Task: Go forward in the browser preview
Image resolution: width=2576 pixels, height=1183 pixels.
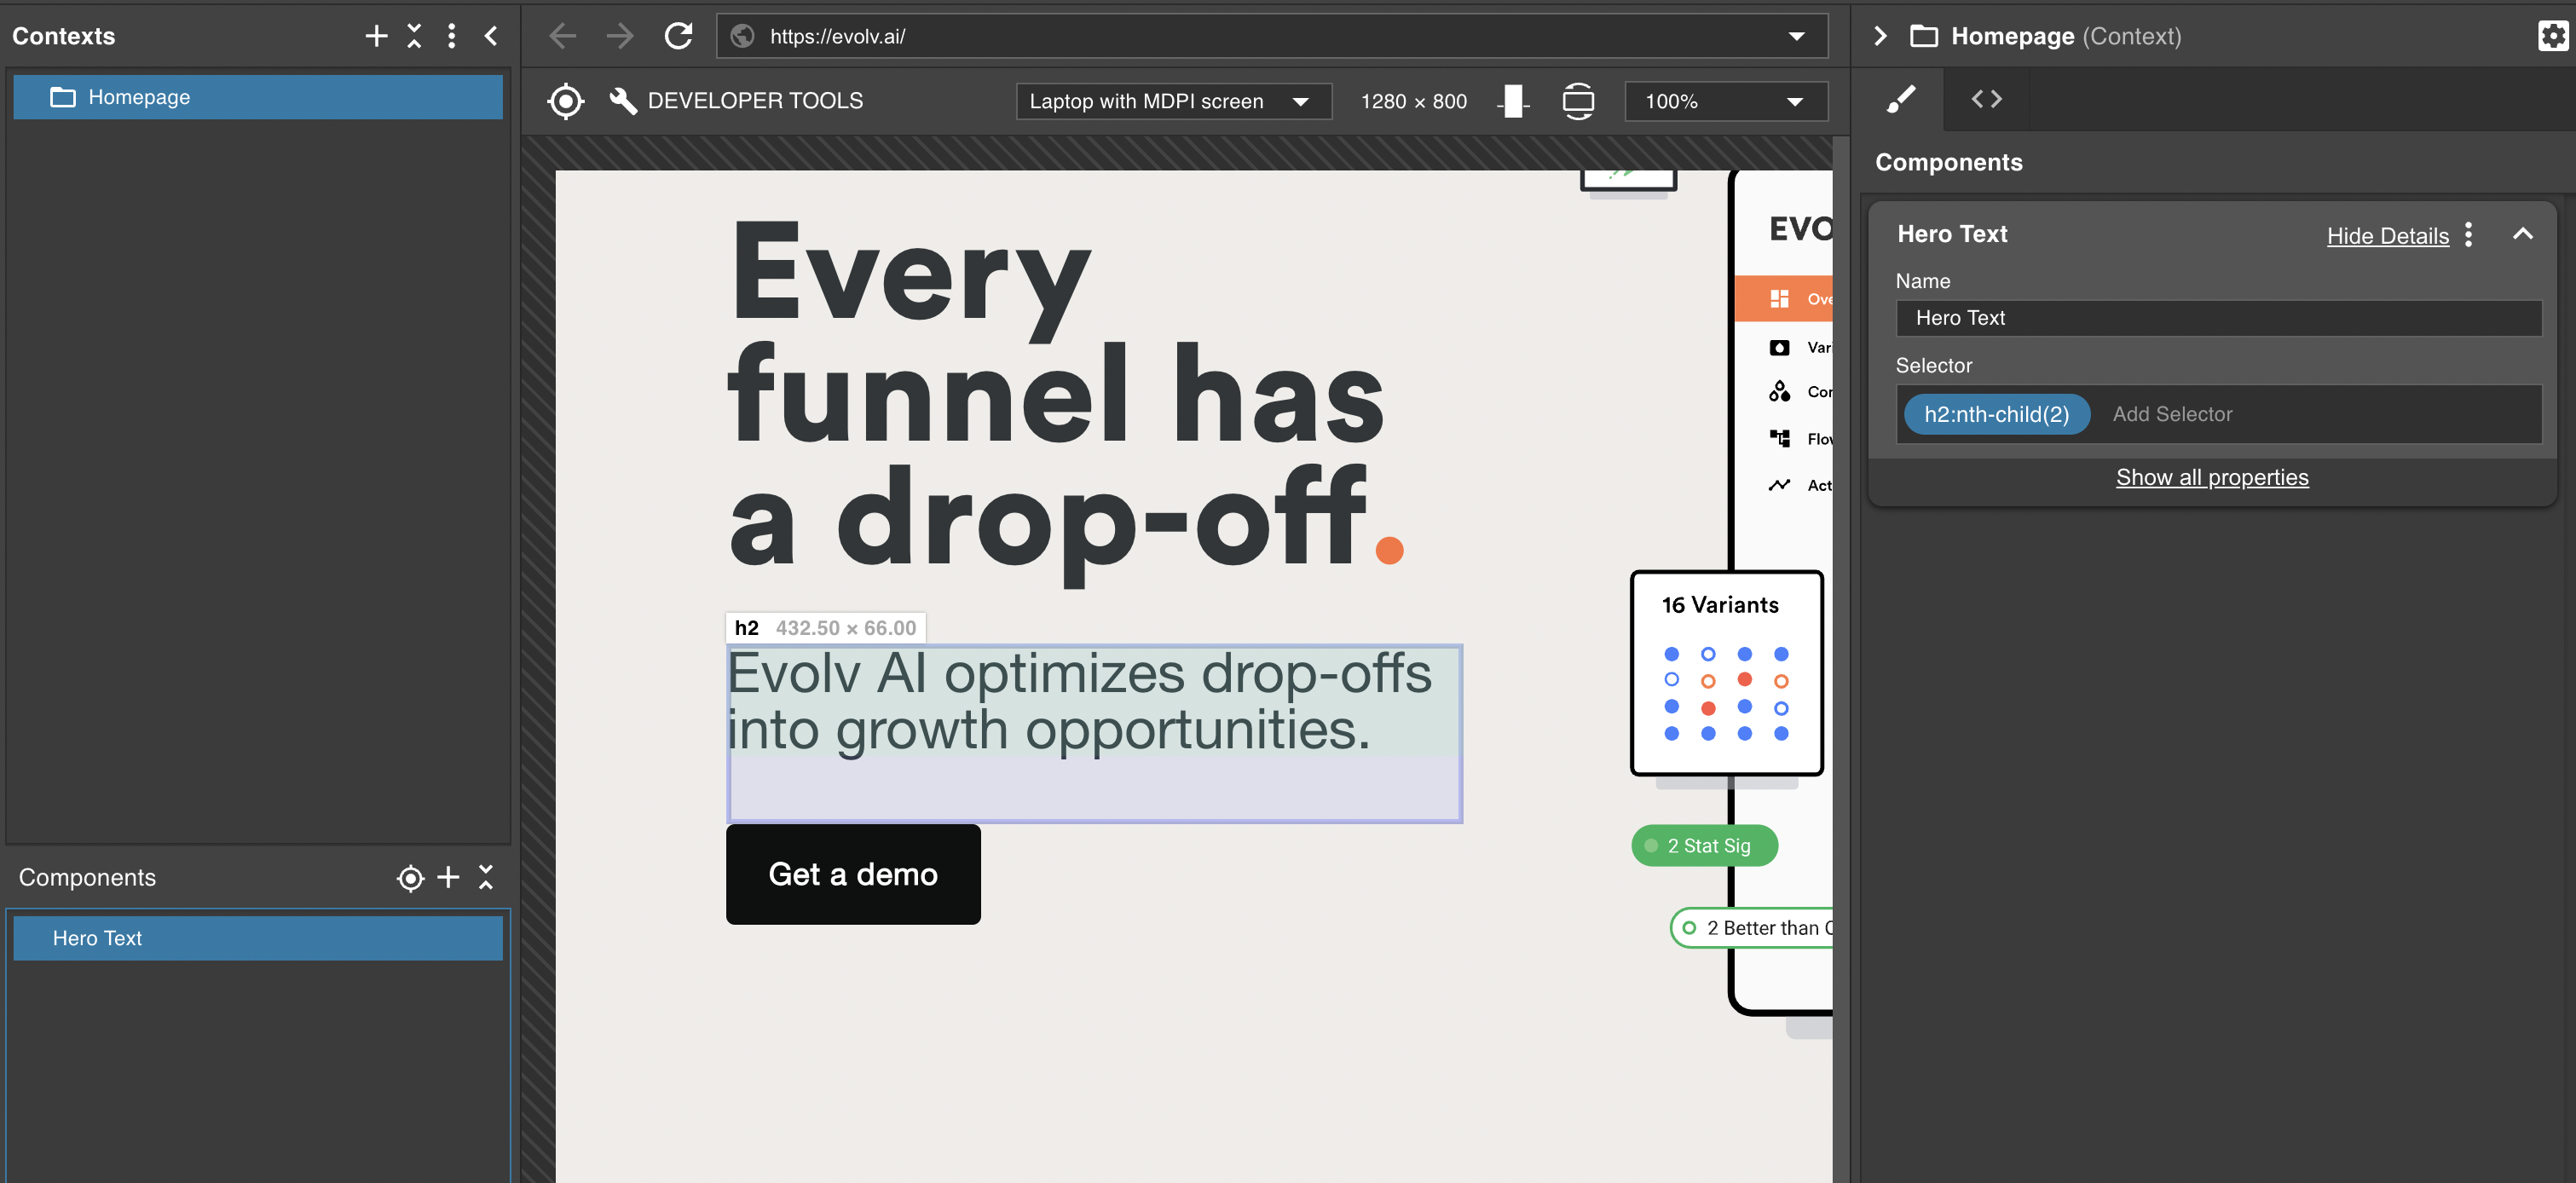Action: [620, 36]
